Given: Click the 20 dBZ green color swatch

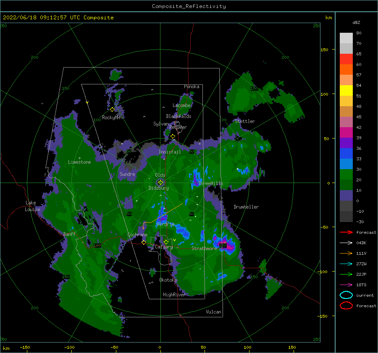Looking at the screenshot, I should (x=346, y=175).
